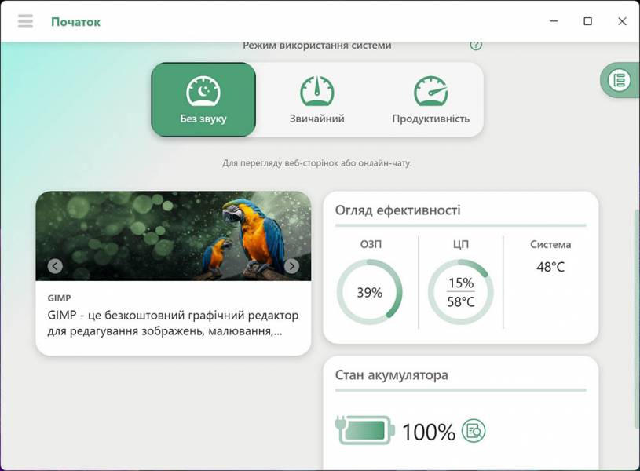Viewport: 640px width, 471px height.
Task: Click the battery details magnifier icon
Action: pos(474,430)
